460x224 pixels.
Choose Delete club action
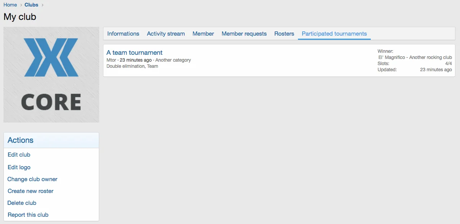22,203
